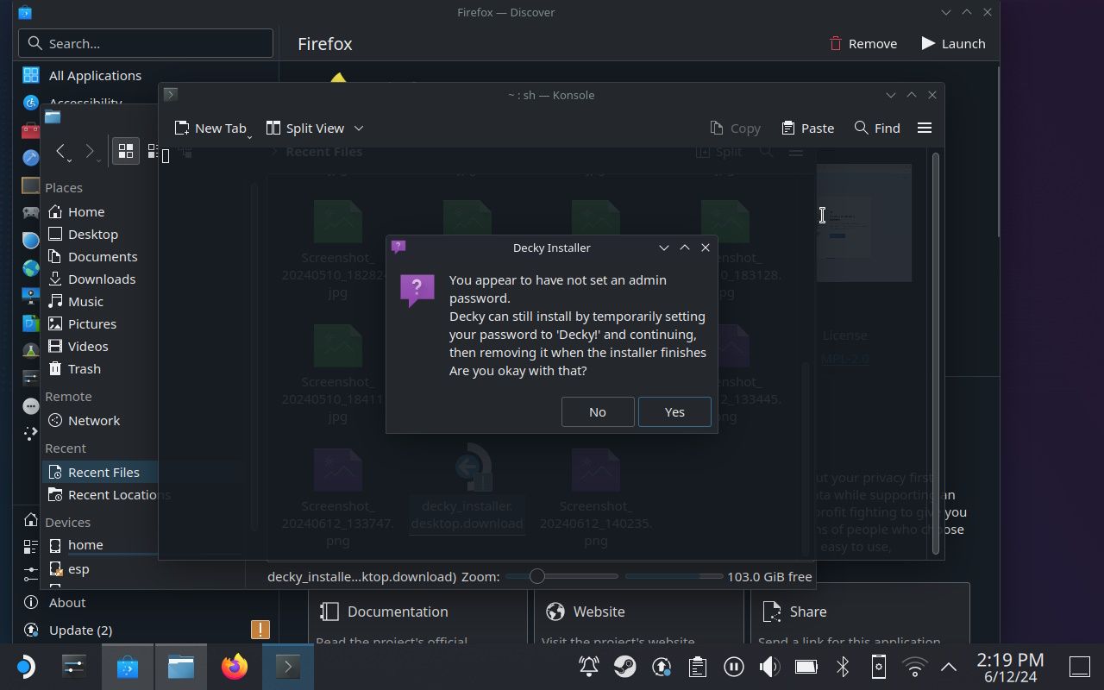Decline by clicking No

click(x=597, y=411)
